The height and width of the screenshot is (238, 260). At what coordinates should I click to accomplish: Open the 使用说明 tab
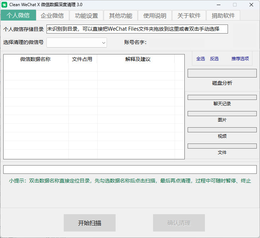[155, 16]
